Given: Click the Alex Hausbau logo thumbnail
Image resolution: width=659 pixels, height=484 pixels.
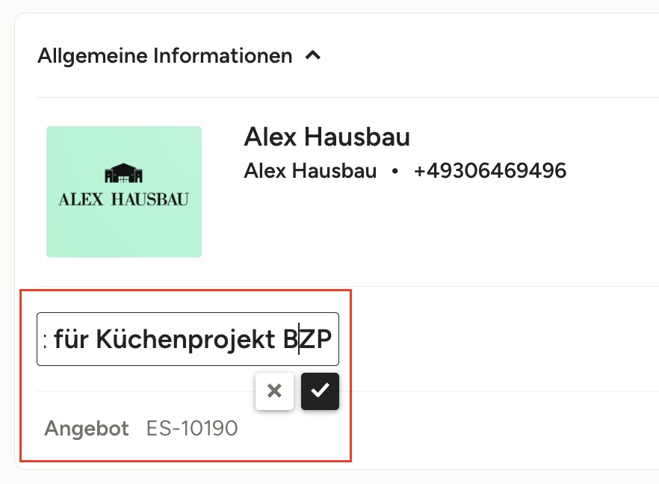Looking at the screenshot, I should pyautogui.click(x=124, y=191).
